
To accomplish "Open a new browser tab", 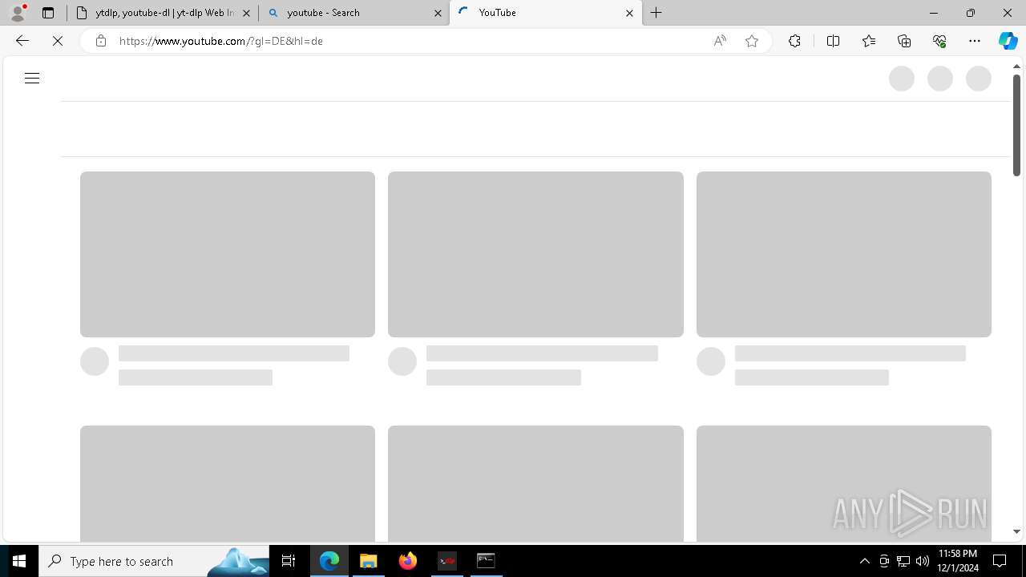I will coord(656,13).
